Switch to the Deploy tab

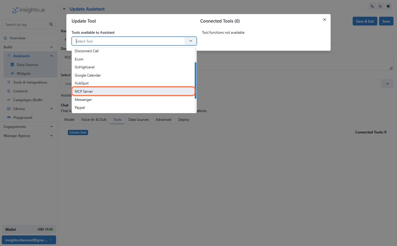coord(184,120)
